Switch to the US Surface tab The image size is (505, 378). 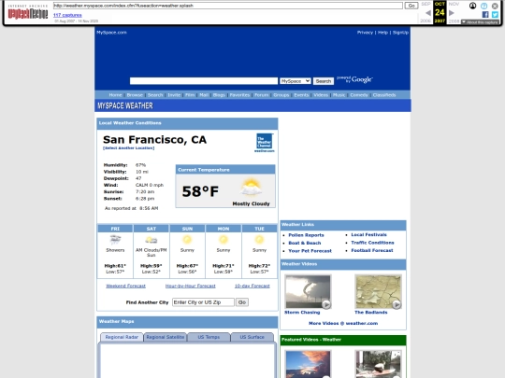(252, 337)
